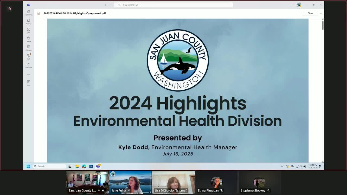
Task: Open Apps at the bottom of Teams sidebar
Action: click(28, 82)
